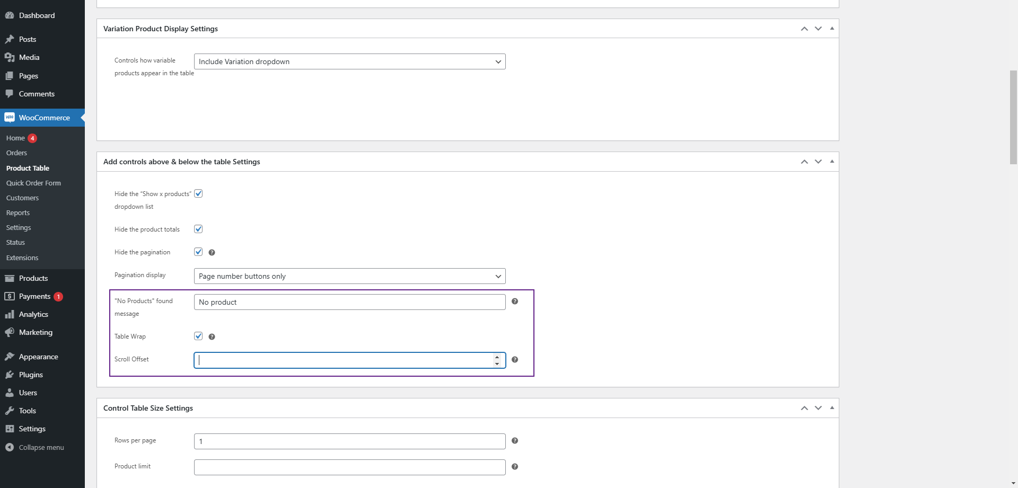Viewport: 1018px width, 488px height.
Task: Collapse the Control Table Size Settings panel
Action: point(832,408)
